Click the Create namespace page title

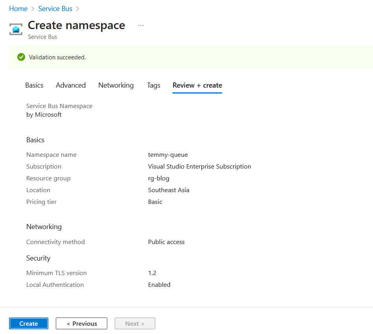76,25
